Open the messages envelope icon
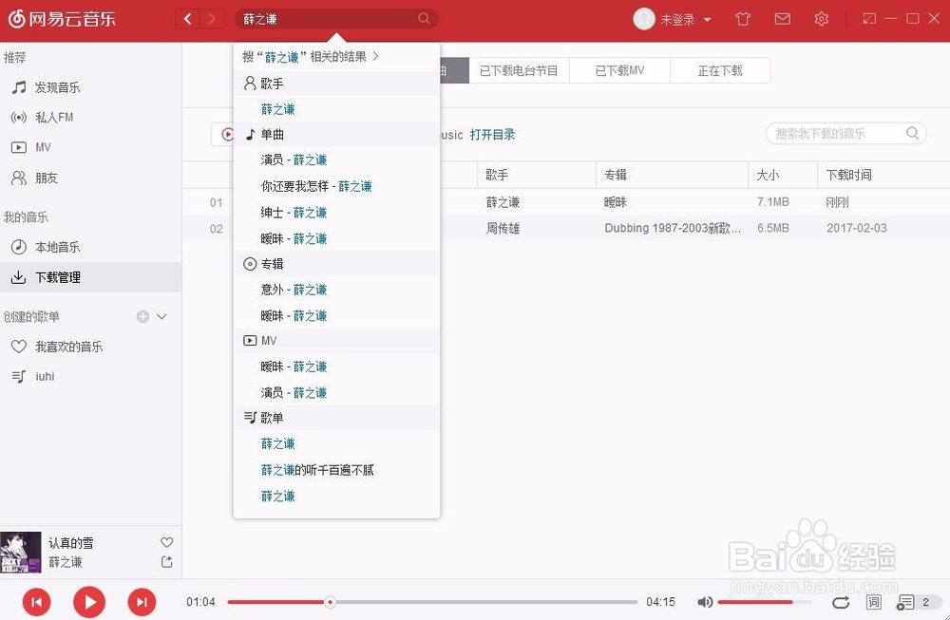Screen dimensions: 950x620 click(782, 19)
